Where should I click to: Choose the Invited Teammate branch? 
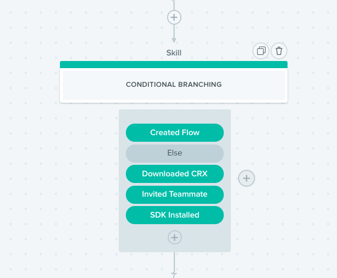coord(175,194)
